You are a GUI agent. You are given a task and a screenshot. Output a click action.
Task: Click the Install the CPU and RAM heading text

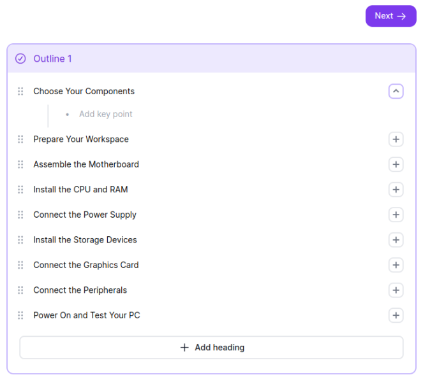(80, 190)
